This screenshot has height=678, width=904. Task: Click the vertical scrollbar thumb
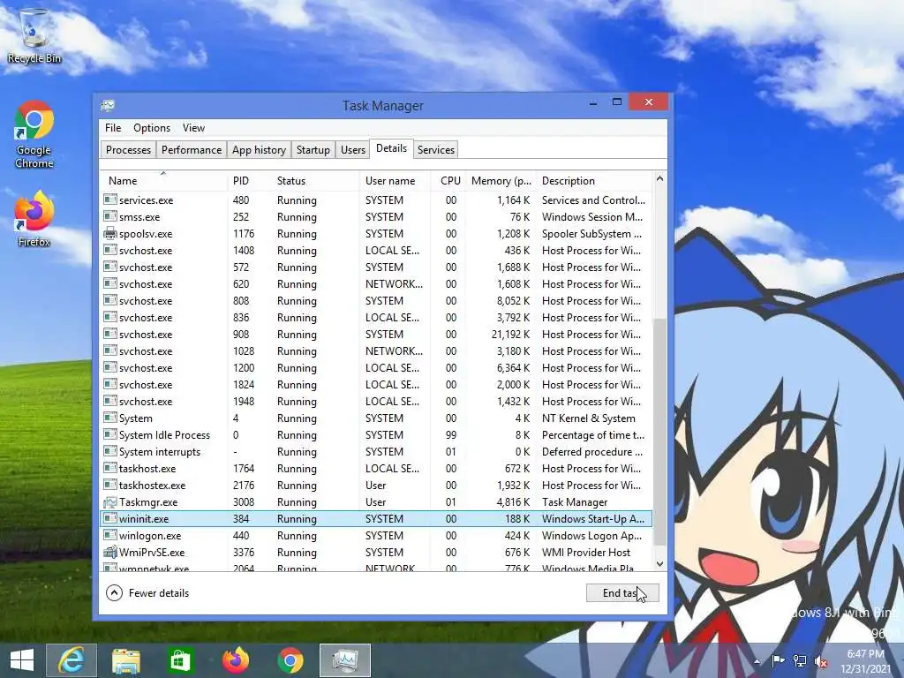[x=659, y=431]
